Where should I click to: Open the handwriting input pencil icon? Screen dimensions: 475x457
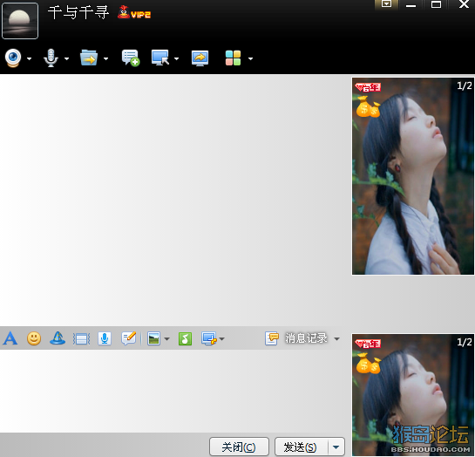[x=129, y=338]
